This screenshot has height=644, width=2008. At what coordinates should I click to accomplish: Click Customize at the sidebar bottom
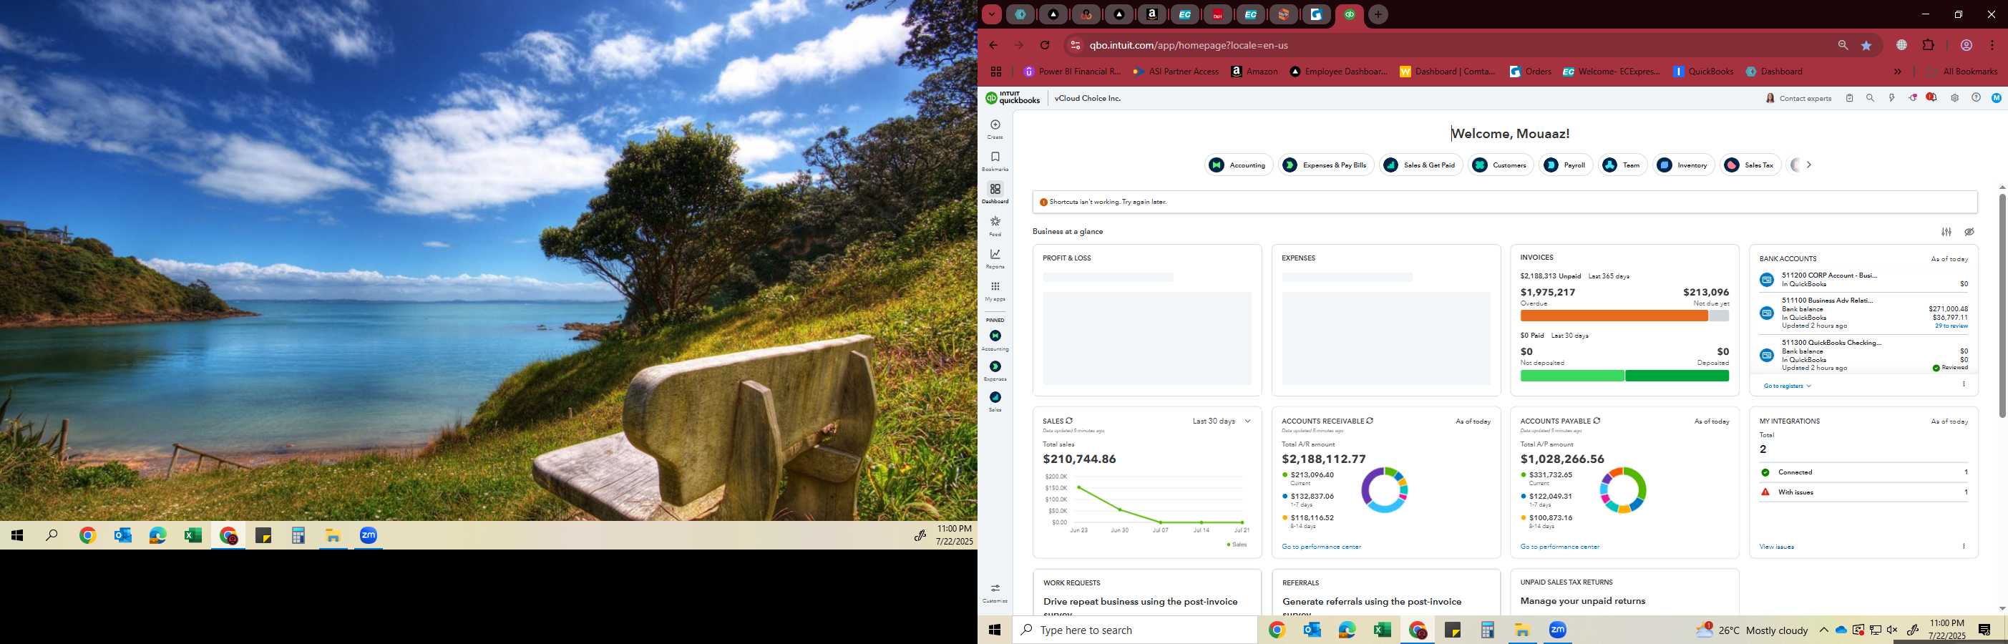click(x=995, y=592)
